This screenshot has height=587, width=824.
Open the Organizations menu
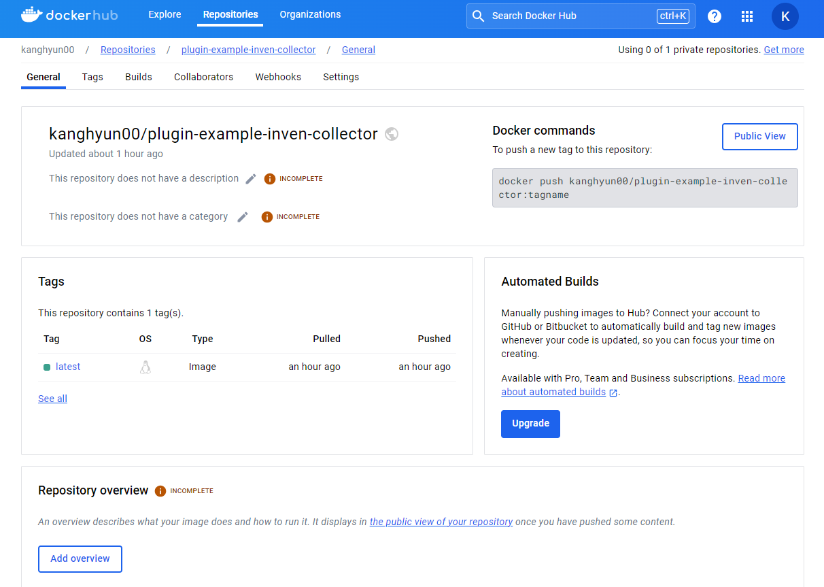point(310,14)
